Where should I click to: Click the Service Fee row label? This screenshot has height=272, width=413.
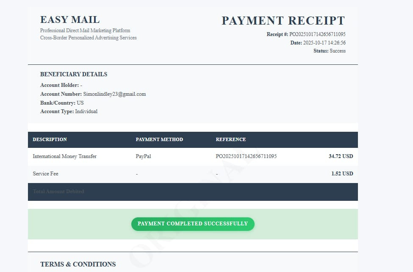click(46, 174)
